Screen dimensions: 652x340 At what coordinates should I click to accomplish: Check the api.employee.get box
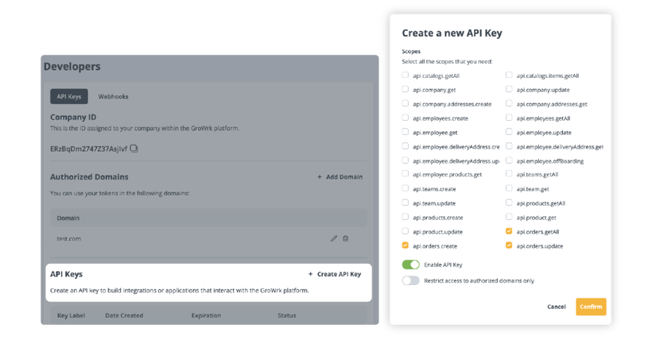405,132
